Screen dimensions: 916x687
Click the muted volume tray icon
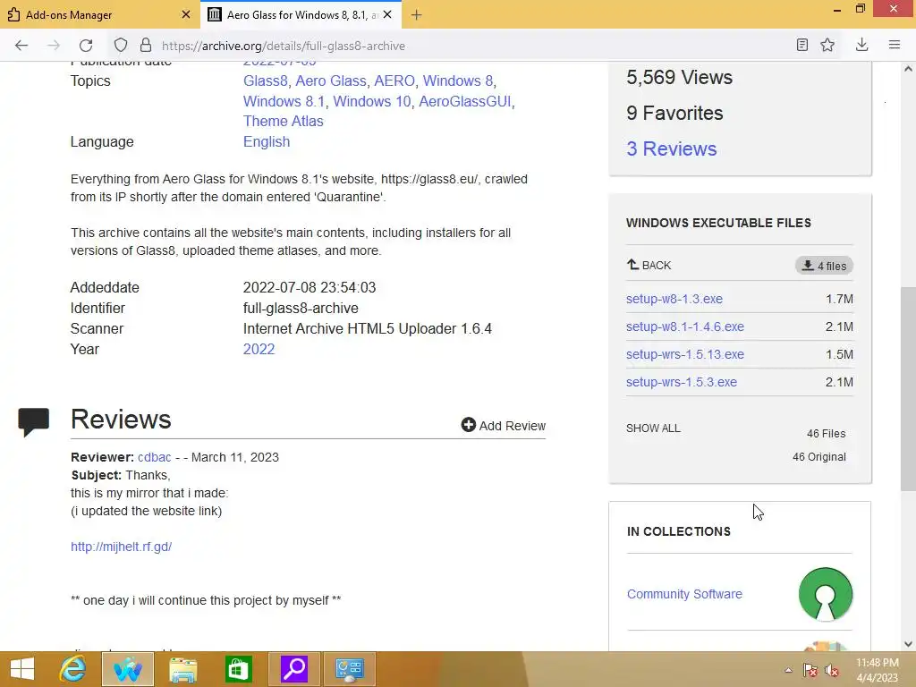832,670
